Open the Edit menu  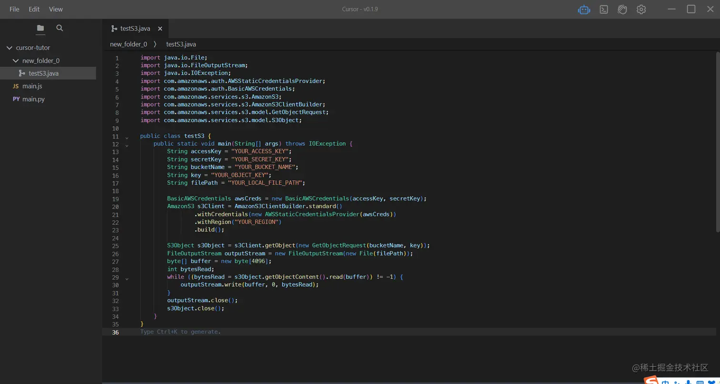coord(34,9)
